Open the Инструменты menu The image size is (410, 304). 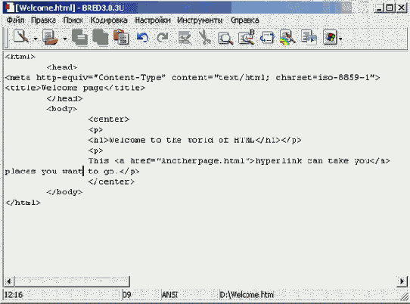tap(200, 20)
